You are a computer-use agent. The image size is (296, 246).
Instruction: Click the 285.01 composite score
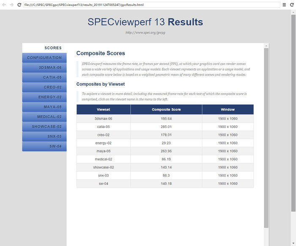166,127
